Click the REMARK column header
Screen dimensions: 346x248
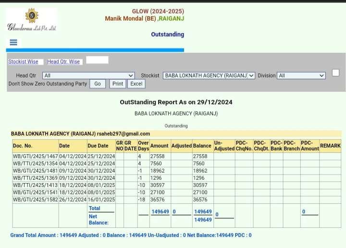pyautogui.click(x=330, y=146)
